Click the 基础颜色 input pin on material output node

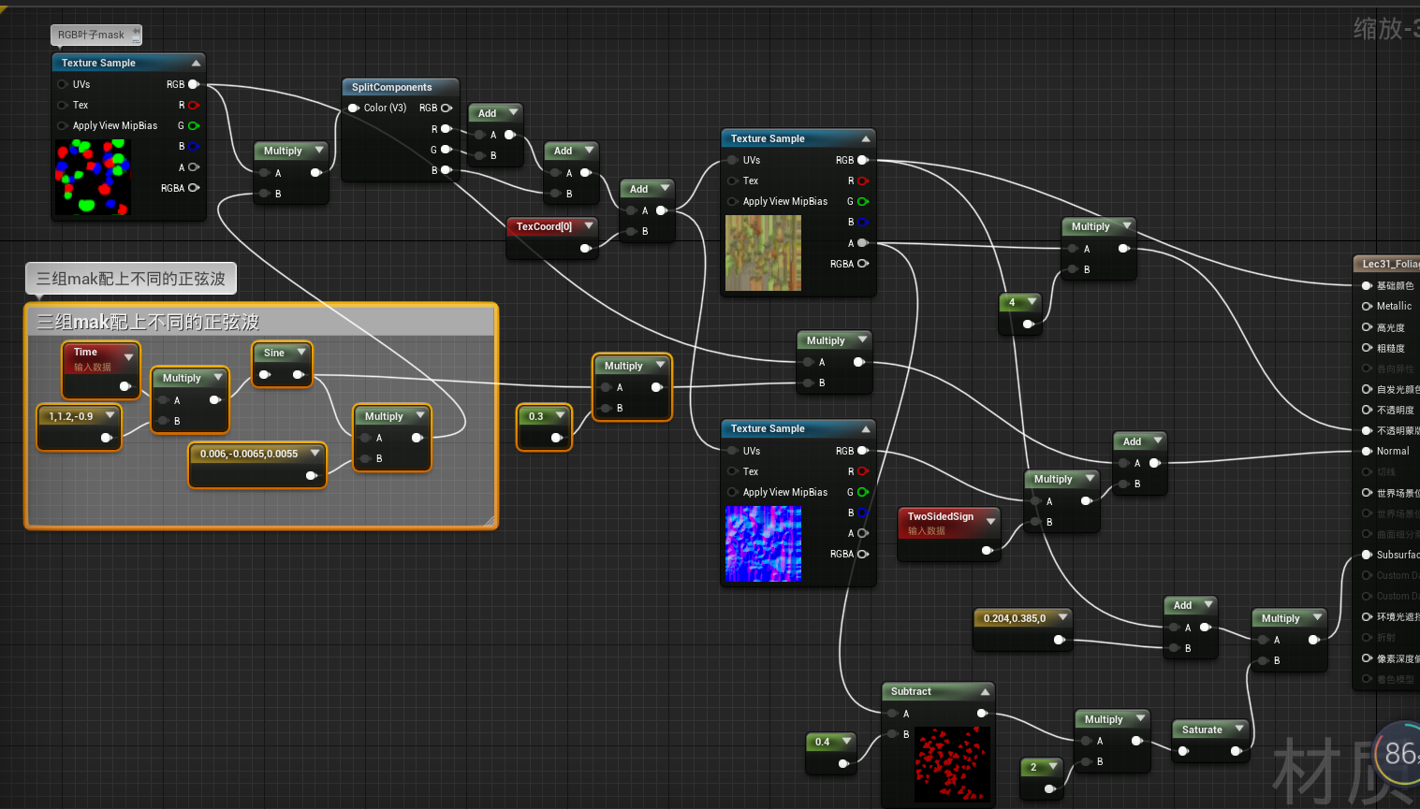1367,285
